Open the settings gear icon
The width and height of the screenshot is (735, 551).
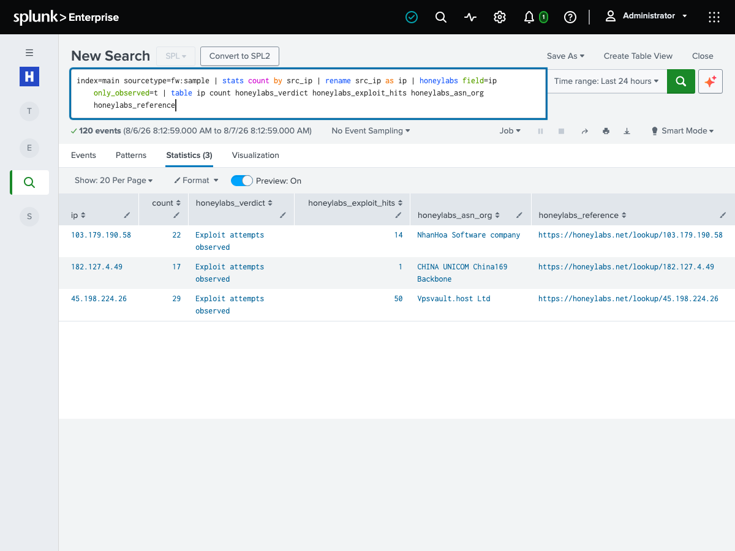click(x=500, y=17)
